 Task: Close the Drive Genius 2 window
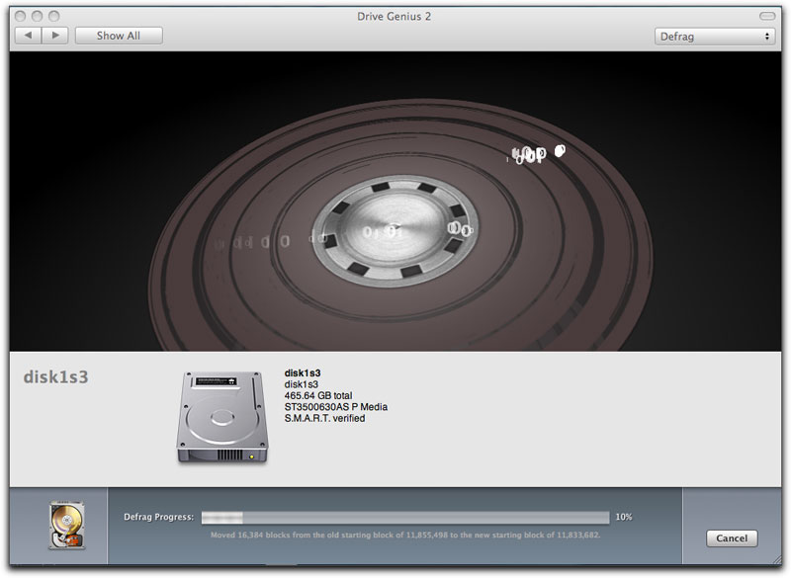[20, 16]
